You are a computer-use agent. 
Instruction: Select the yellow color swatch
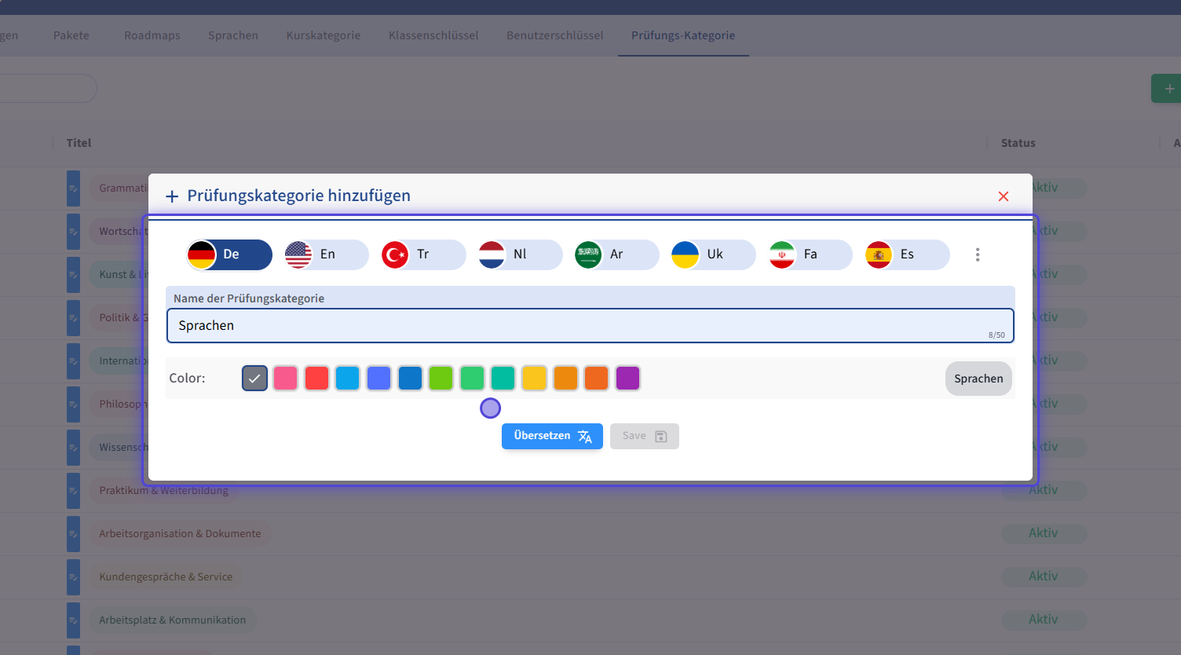coord(534,379)
